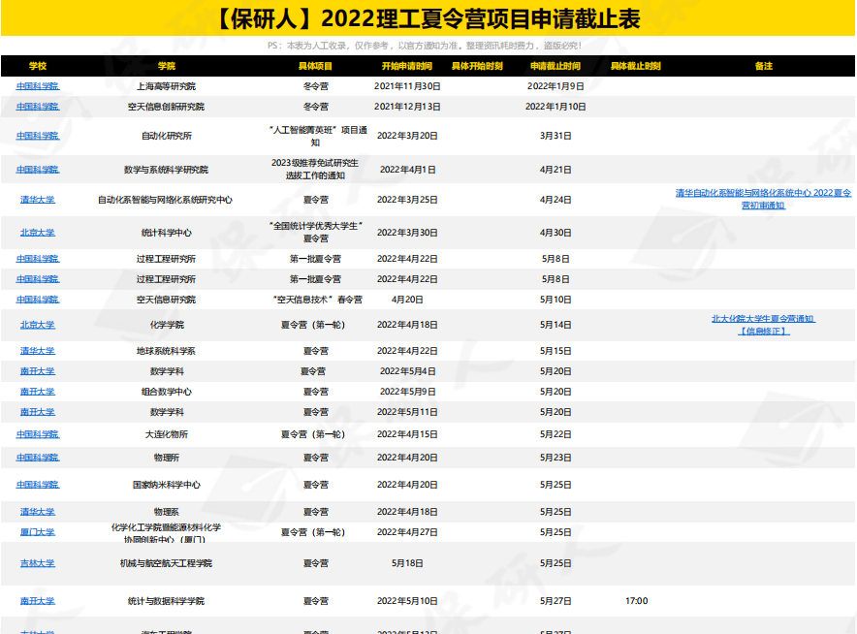Open 中国科学院 link in 数学与系统科学研究院 row

click(x=38, y=170)
